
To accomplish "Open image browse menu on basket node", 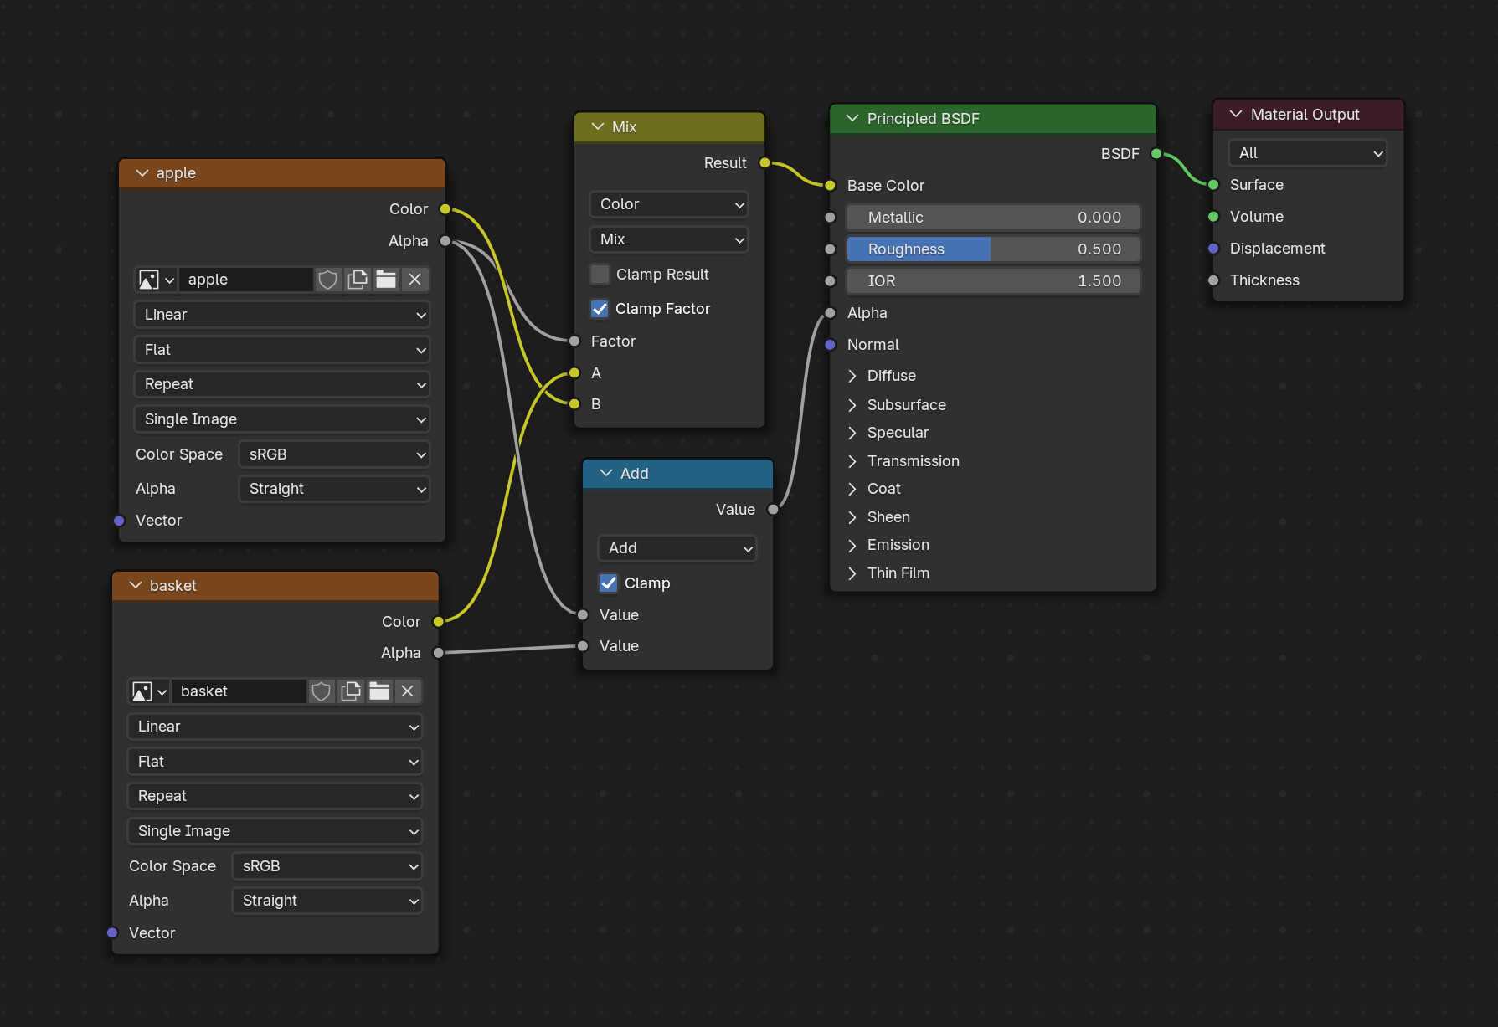I will [x=149, y=691].
